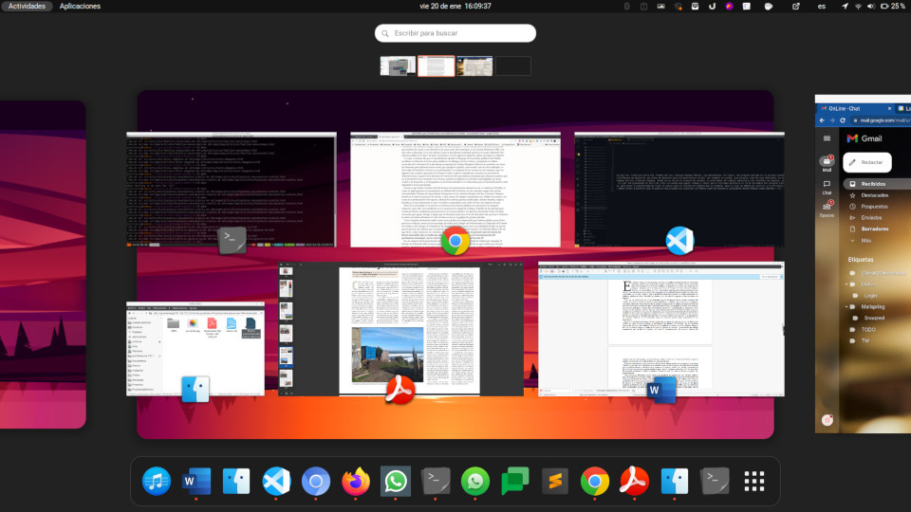Image resolution: width=911 pixels, height=512 pixels.
Task: Switch to the Gmail workspace on the right
Action: [862, 264]
